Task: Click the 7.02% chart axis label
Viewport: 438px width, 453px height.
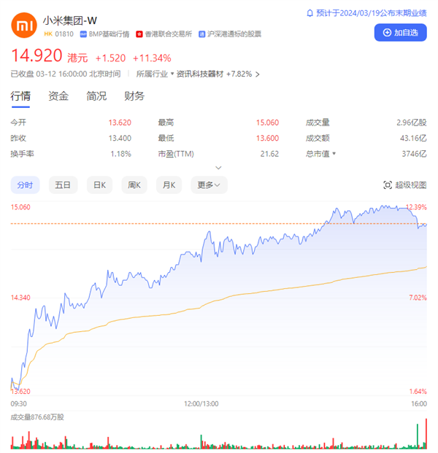Action: click(x=418, y=298)
